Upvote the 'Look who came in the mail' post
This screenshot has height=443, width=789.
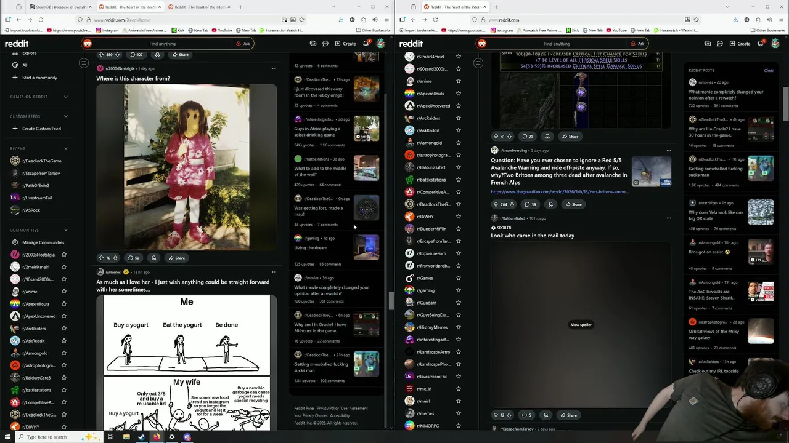[x=496, y=415]
